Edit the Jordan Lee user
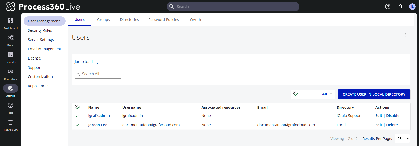The image size is (419, 146). pyautogui.click(x=379, y=125)
